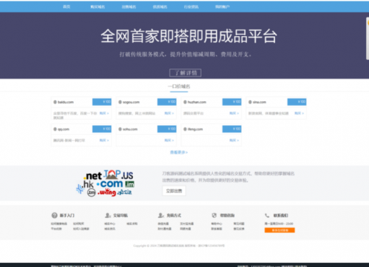Open the sogou.com domain name
The image size is (369, 267).
131,102
